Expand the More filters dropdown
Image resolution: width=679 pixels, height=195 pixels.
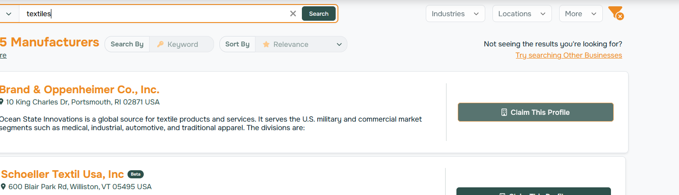(x=580, y=14)
